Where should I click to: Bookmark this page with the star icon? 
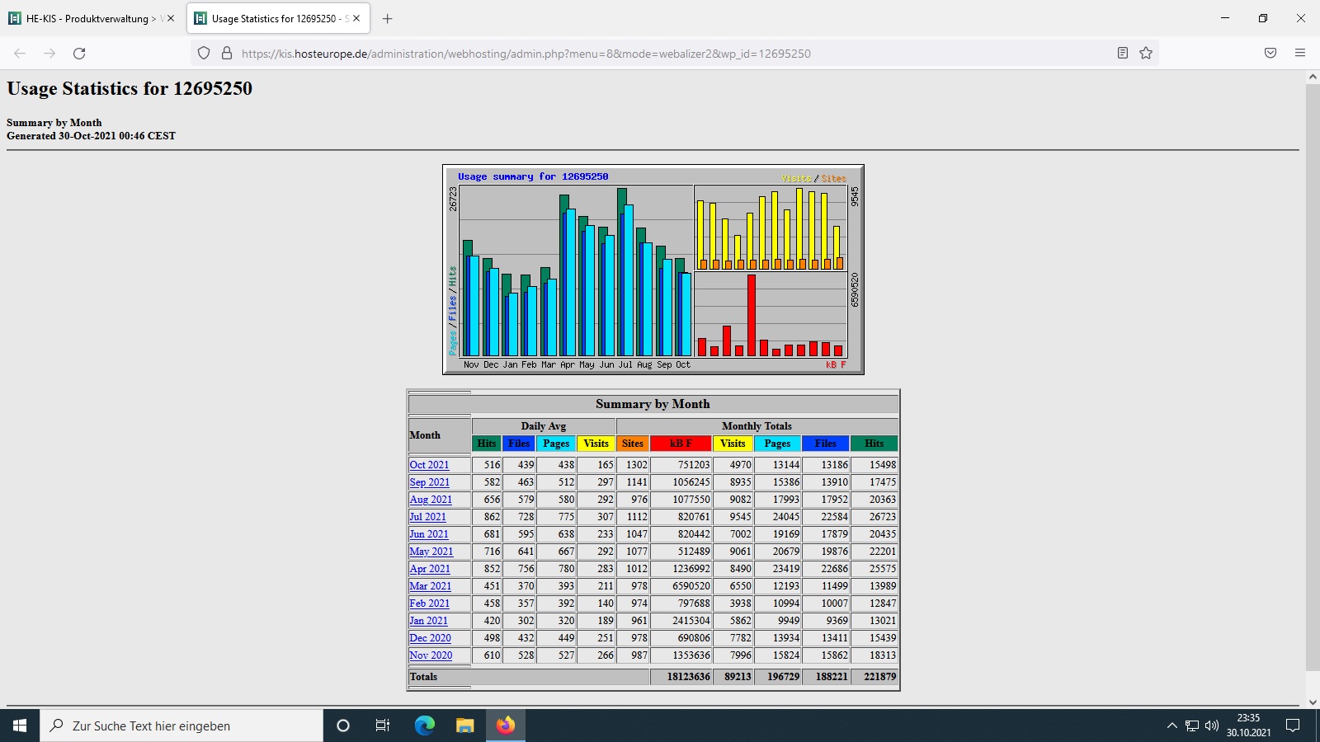click(x=1146, y=54)
